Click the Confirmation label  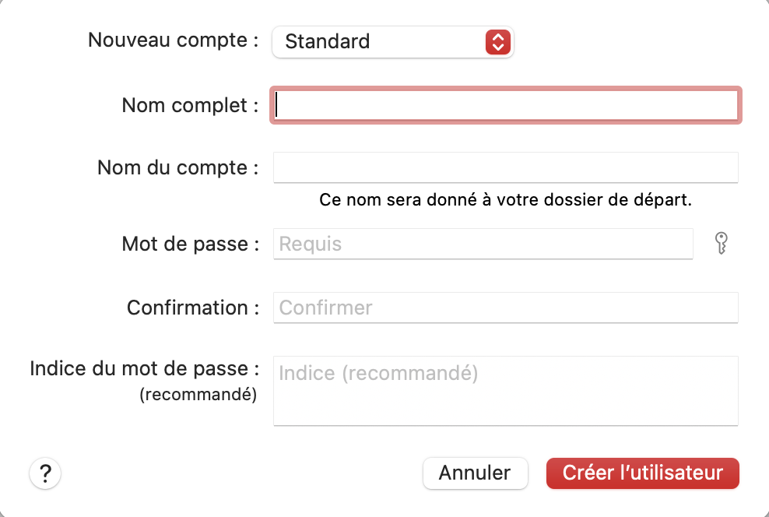pos(192,308)
